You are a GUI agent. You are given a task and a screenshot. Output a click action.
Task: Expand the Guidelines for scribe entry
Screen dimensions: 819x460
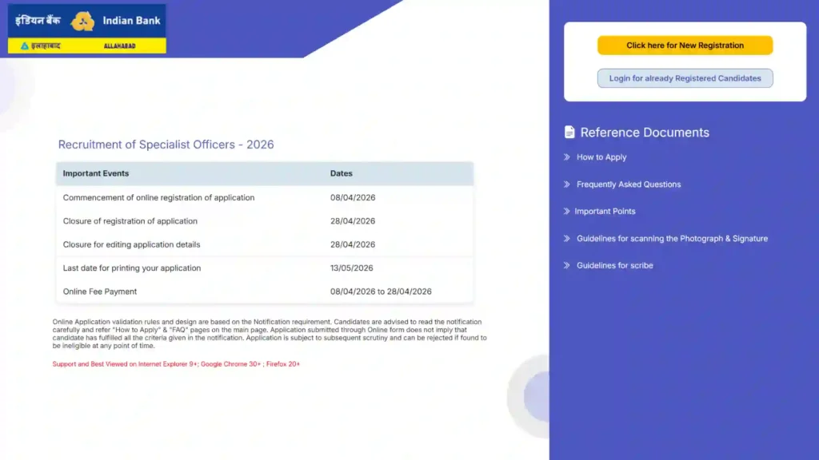(x=613, y=265)
